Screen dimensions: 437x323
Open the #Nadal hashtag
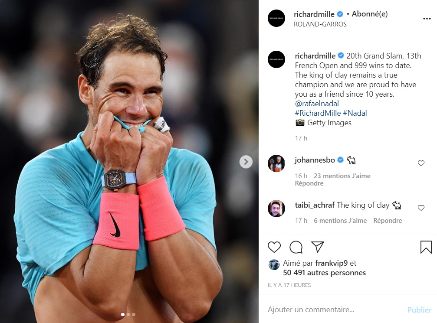point(355,113)
